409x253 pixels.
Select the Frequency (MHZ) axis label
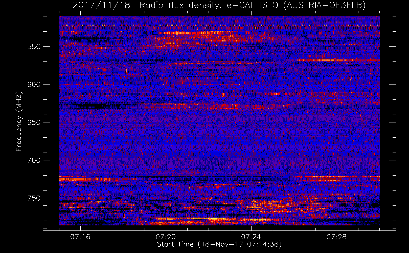coord(19,121)
